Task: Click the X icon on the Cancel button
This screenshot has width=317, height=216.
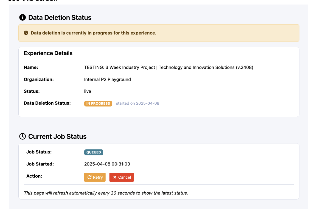Action: [115, 177]
